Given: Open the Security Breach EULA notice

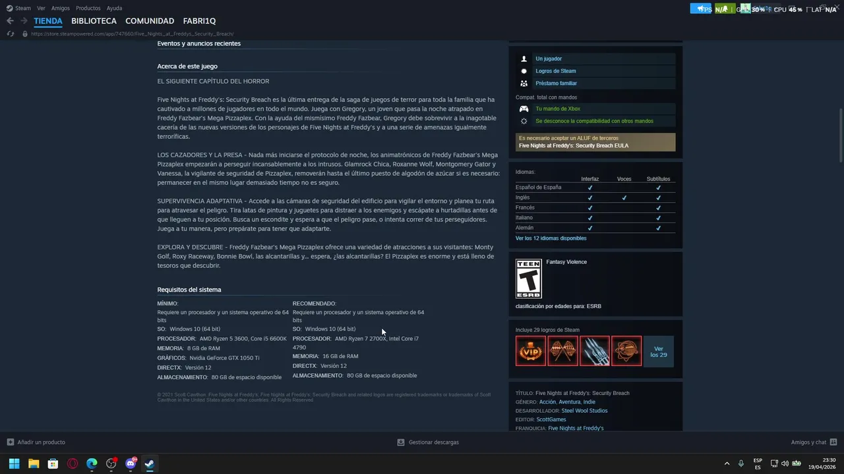Looking at the screenshot, I should click(x=595, y=142).
